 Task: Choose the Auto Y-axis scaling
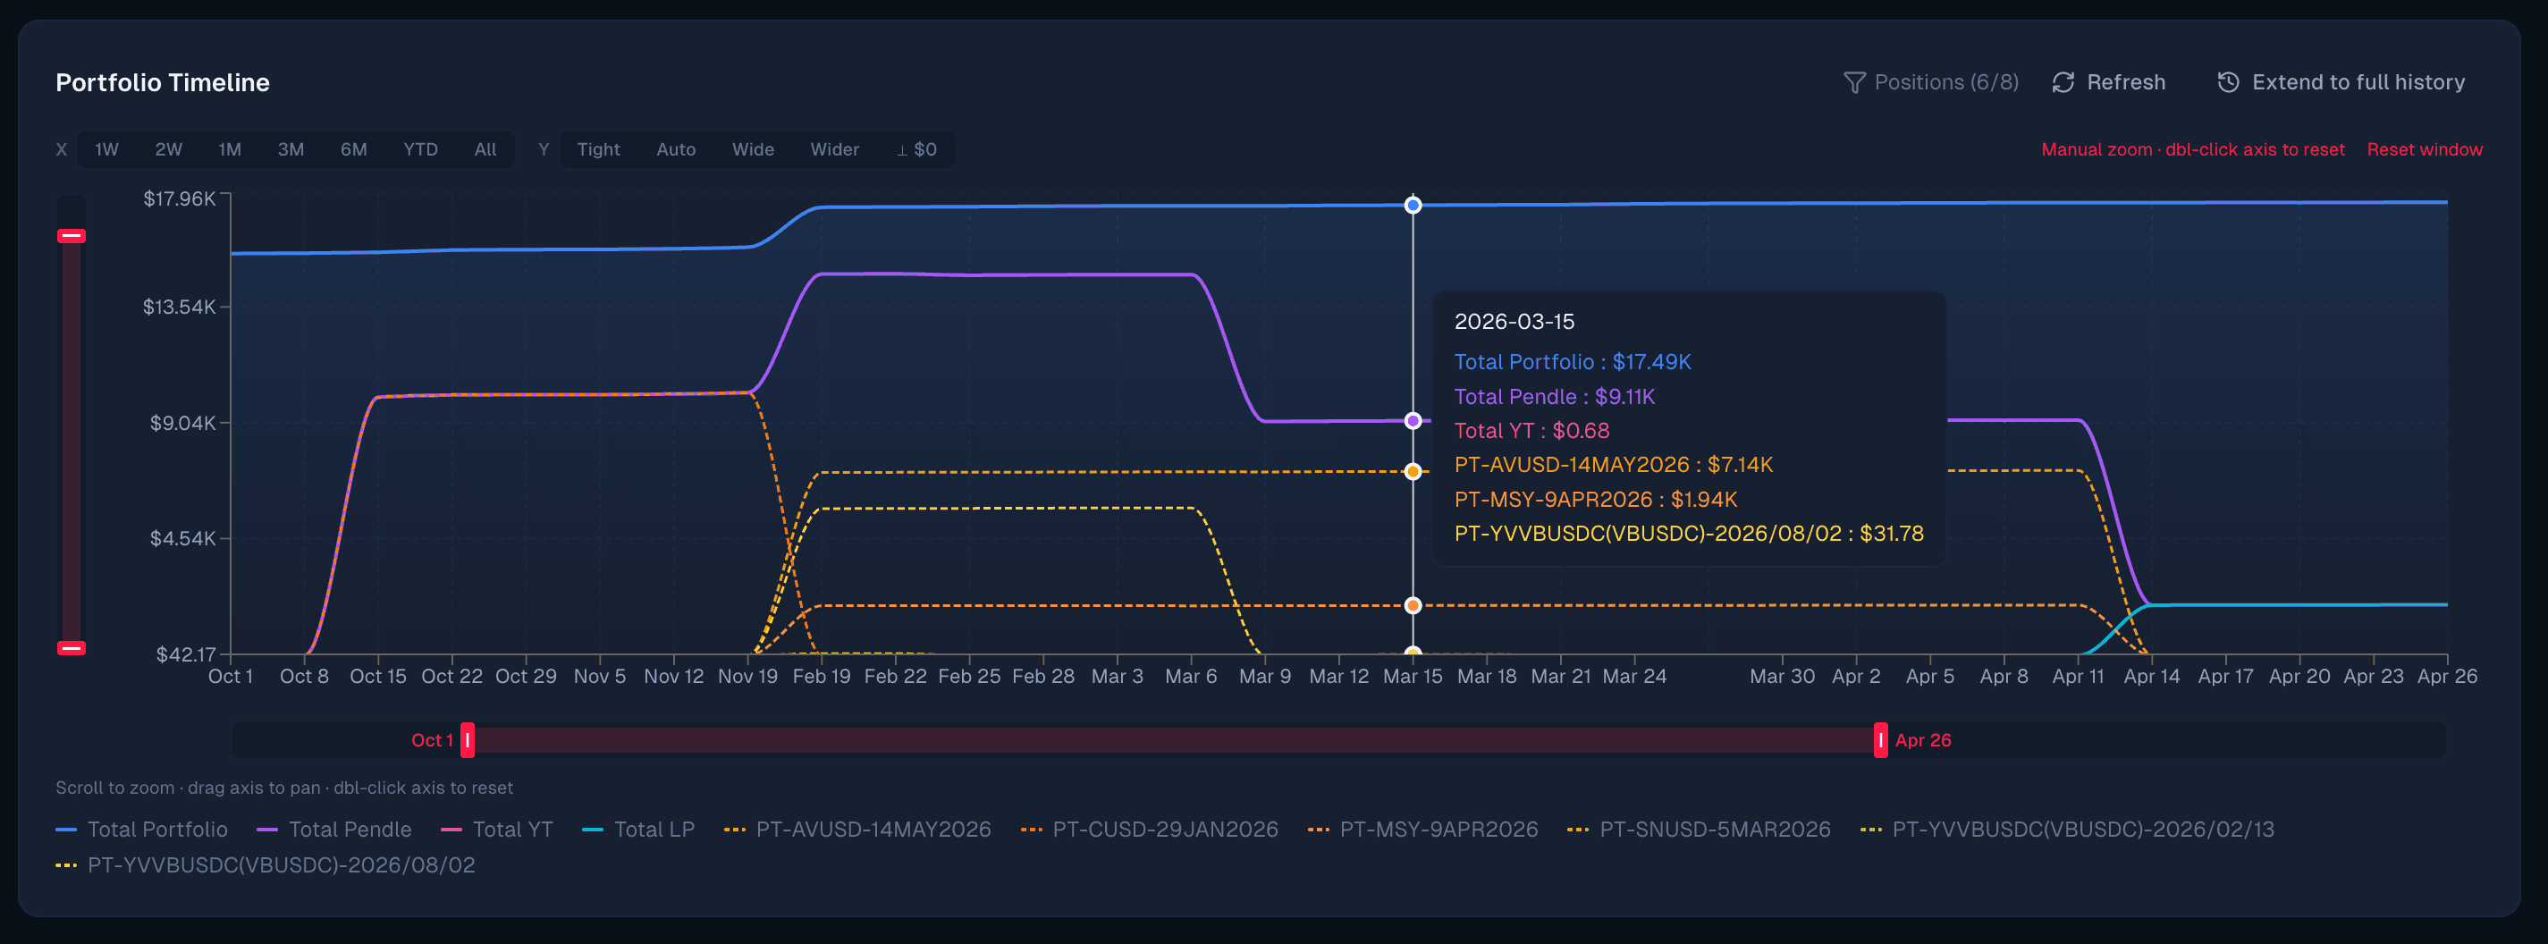[x=676, y=149]
